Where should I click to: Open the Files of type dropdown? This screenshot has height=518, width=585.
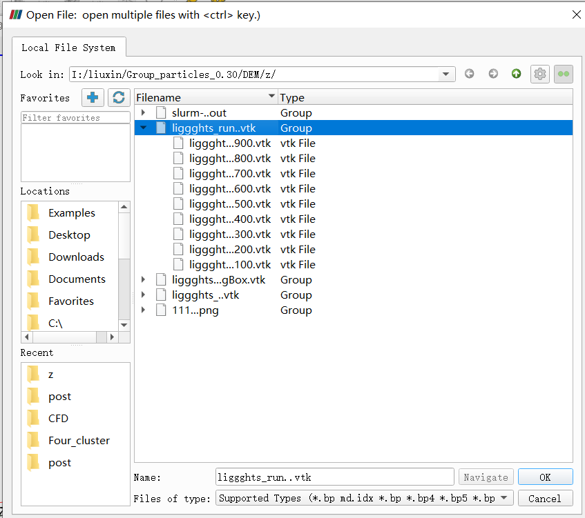pyautogui.click(x=504, y=498)
